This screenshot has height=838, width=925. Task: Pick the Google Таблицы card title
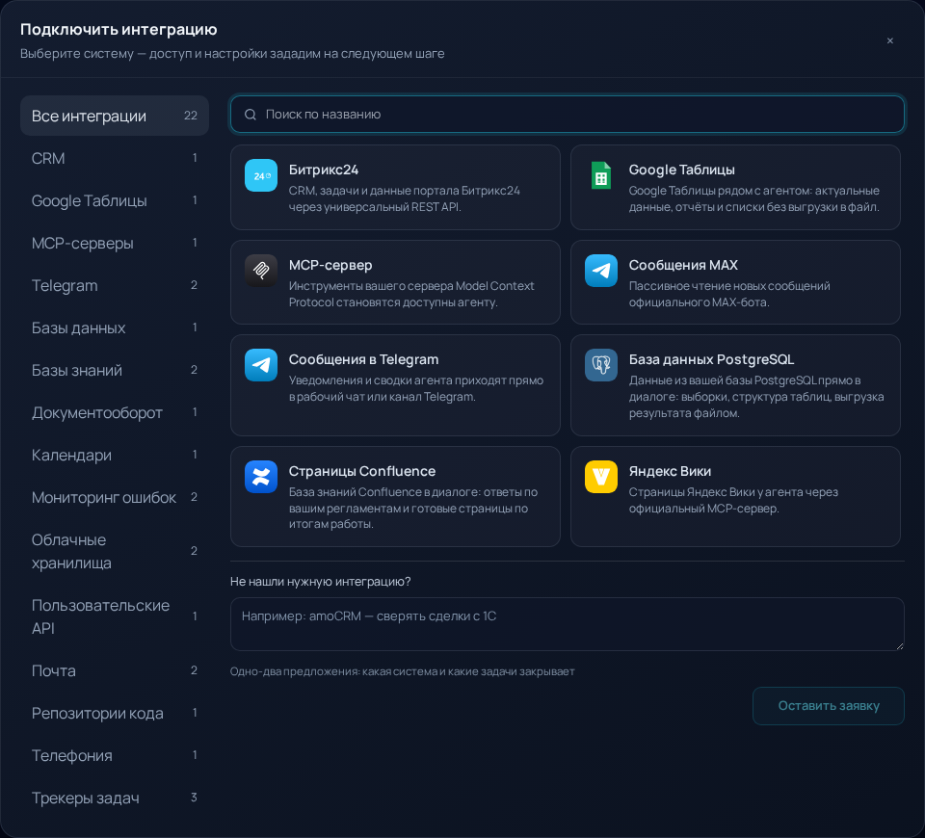click(x=681, y=170)
